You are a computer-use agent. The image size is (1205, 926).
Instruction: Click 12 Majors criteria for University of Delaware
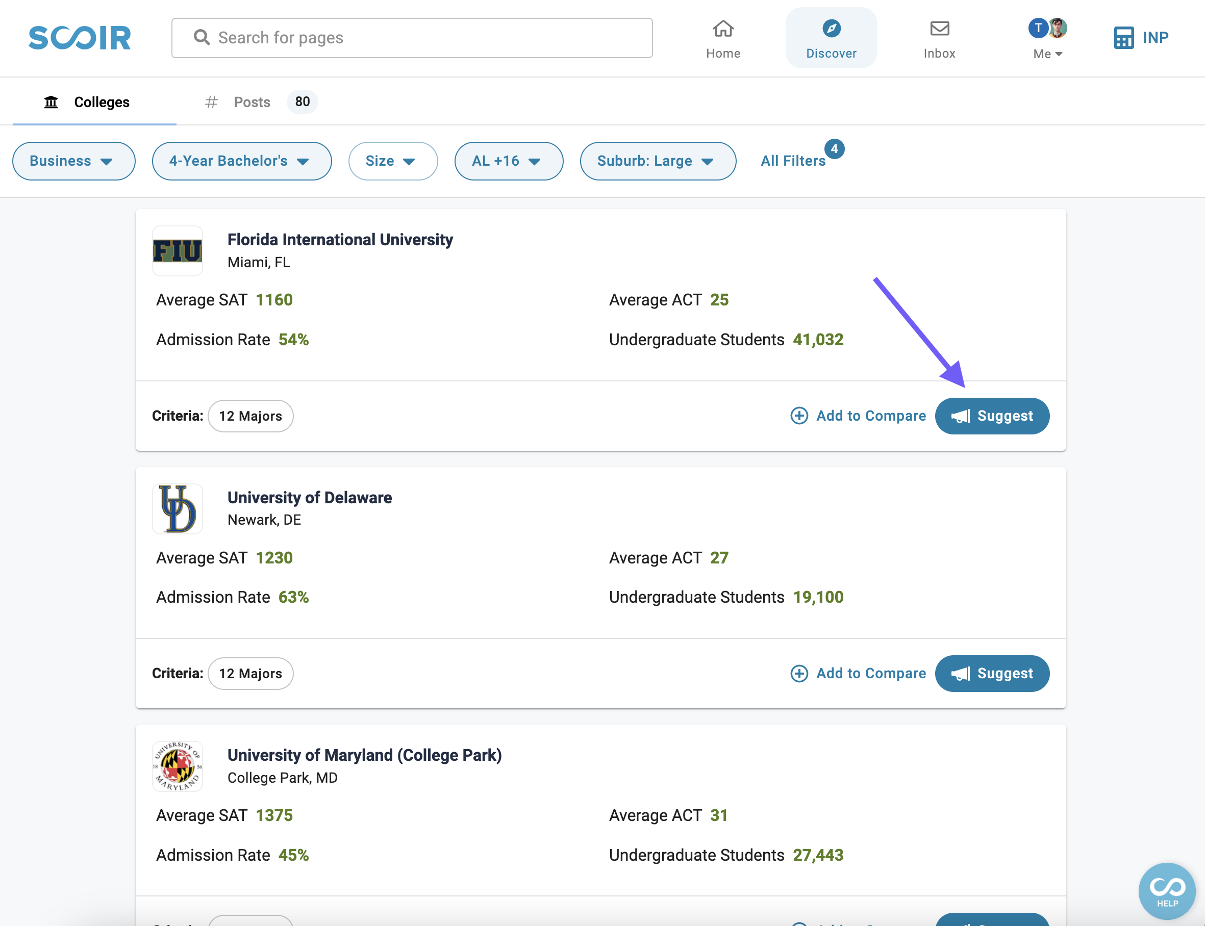(x=250, y=674)
